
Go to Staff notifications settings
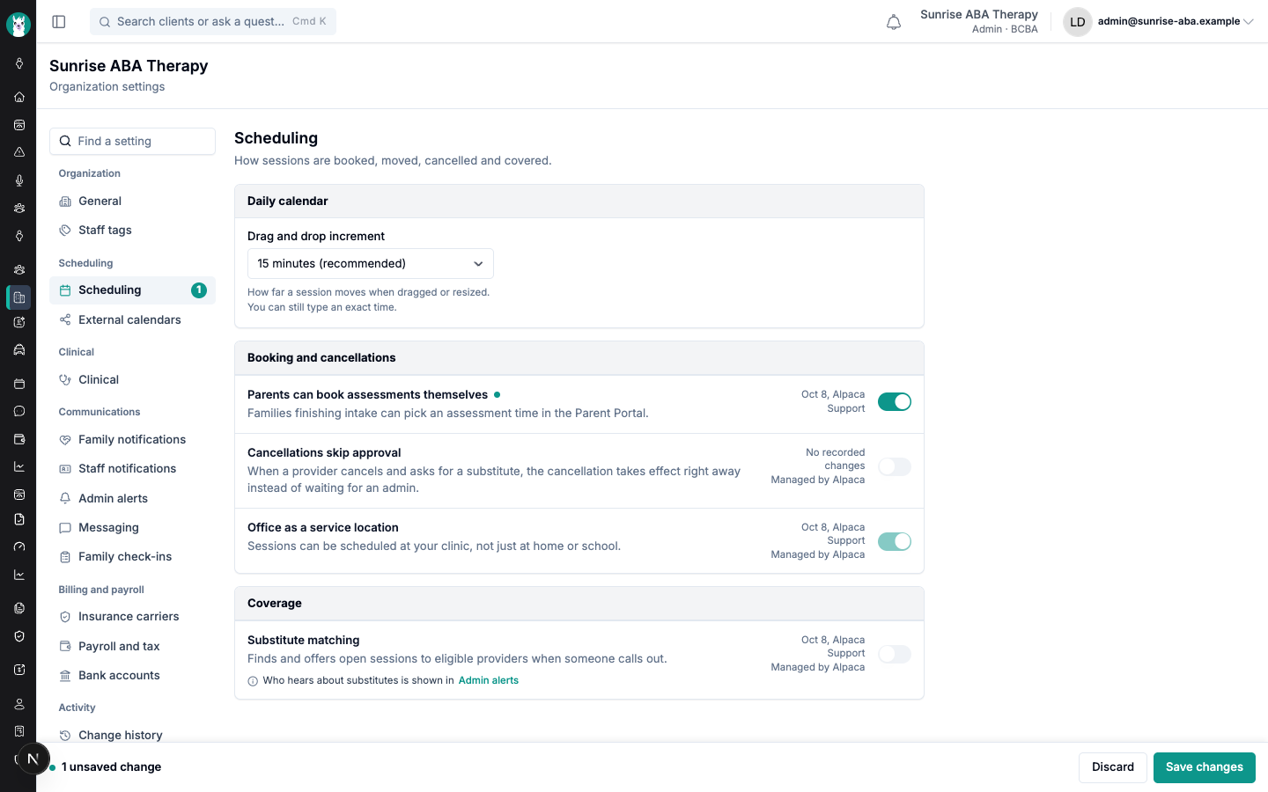tap(132, 469)
